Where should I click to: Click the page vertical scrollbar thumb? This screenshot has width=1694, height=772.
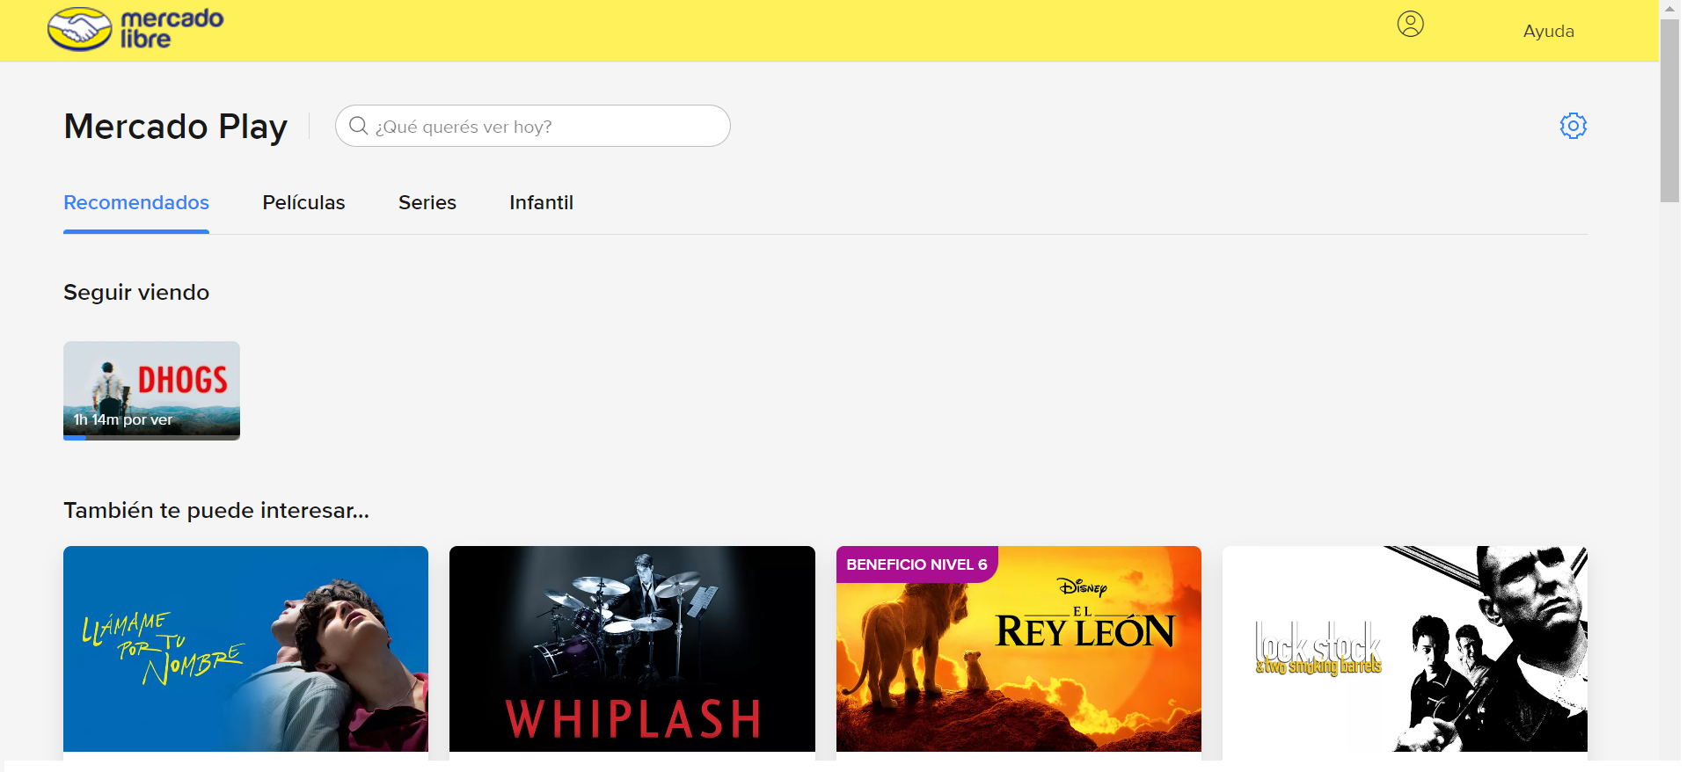1668,111
